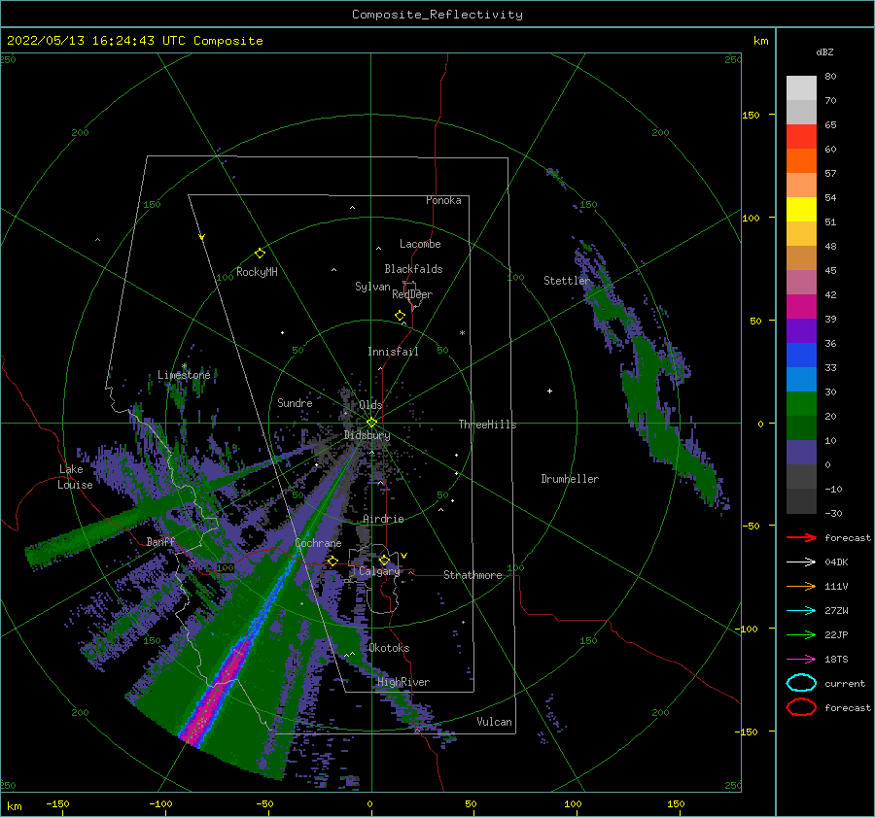Click the yellow V marker east of Calgary
This screenshot has height=817, width=875.
click(x=403, y=556)
